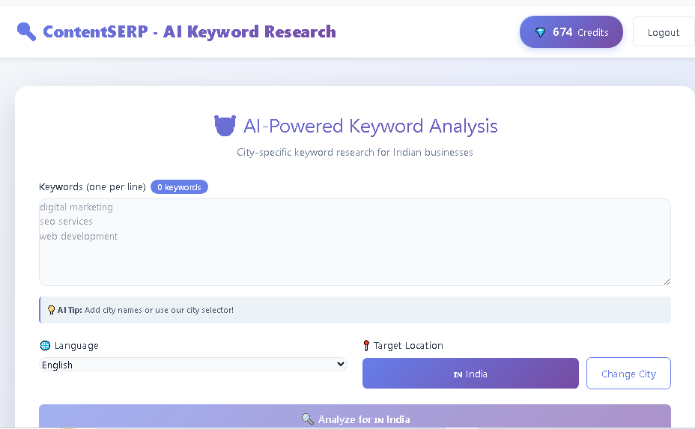Click the AI-Powered Keyword Analysis heading

tap(370, 126)
